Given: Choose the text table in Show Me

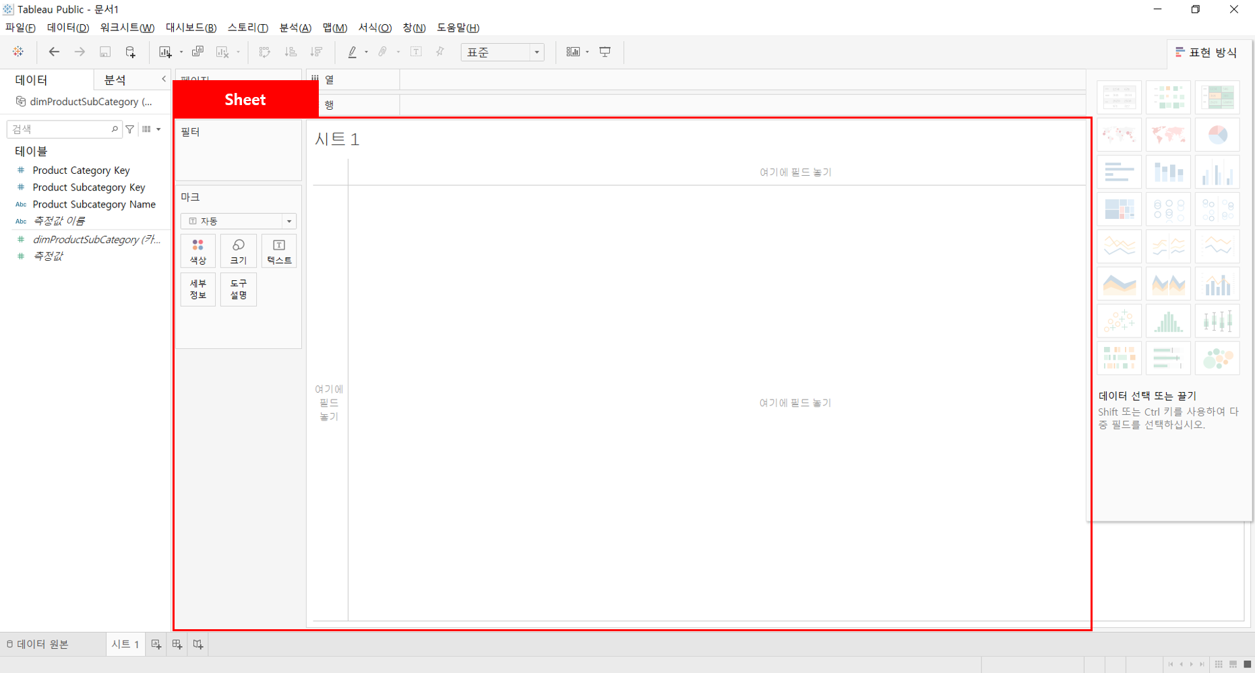Looking at the screenshot, I should (x=1119, y=98).
